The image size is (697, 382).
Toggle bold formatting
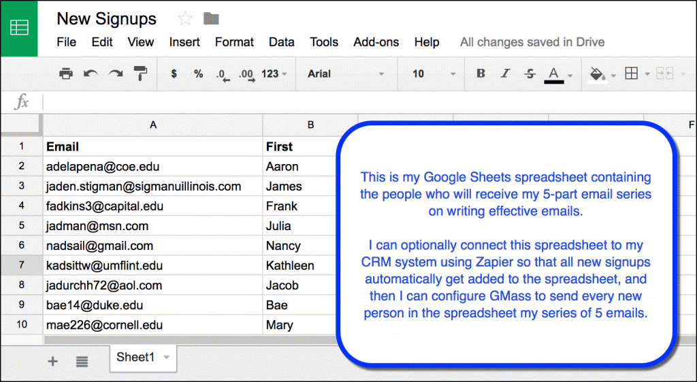pos(481,74)
